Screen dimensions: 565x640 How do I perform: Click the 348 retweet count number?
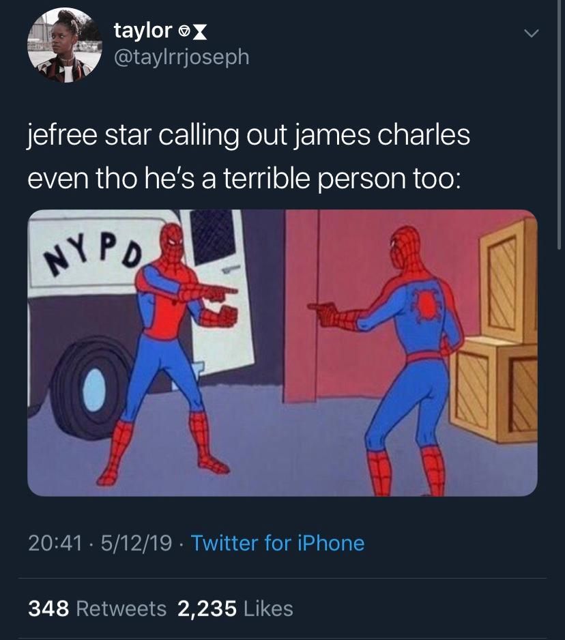tap(48, 609)
